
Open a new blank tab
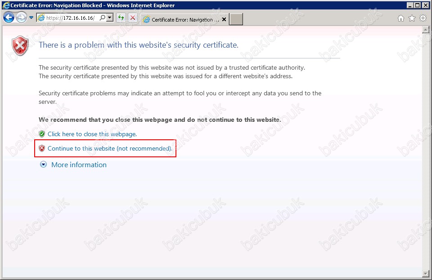click(236, 19)
